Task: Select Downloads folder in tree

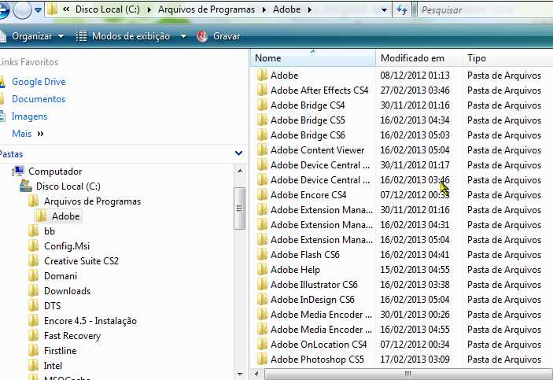Action: click(x=67, y=291)
